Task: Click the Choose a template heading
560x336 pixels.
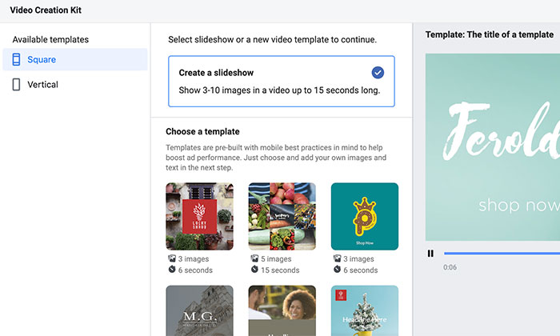Action: [x=202, y=131]
